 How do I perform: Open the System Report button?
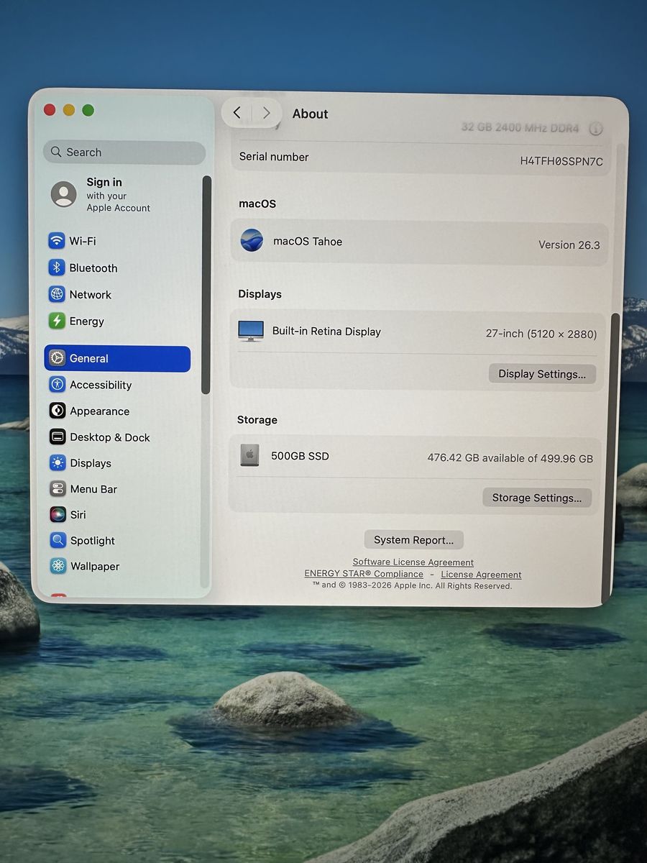coord(413,540)
